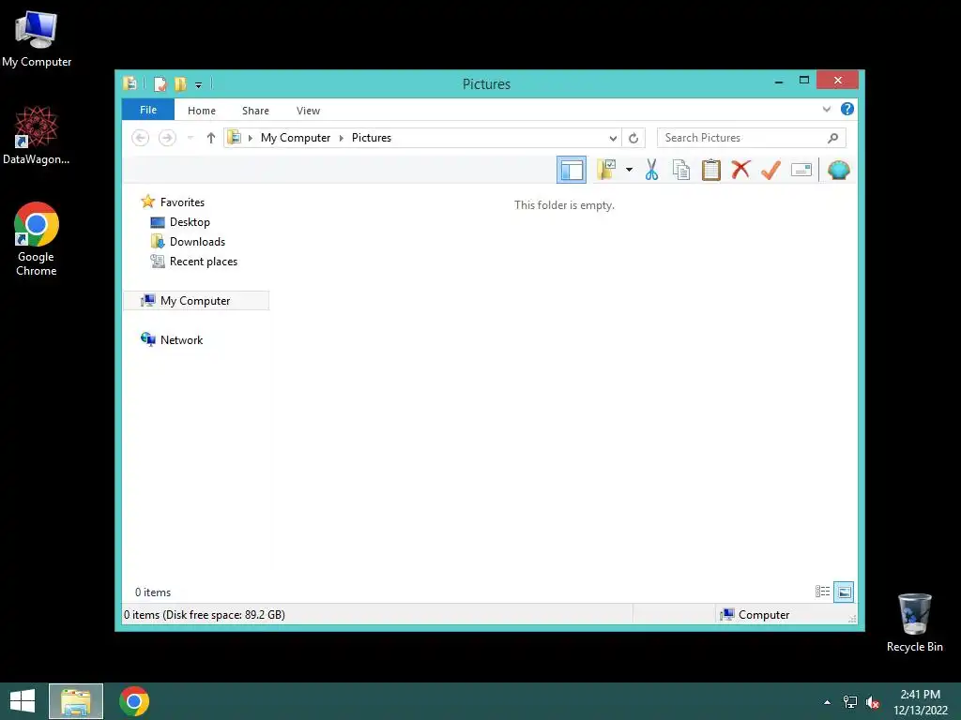Click the envelope Email icon
This screenshot has width=961, height=720.
pos(801,170)
